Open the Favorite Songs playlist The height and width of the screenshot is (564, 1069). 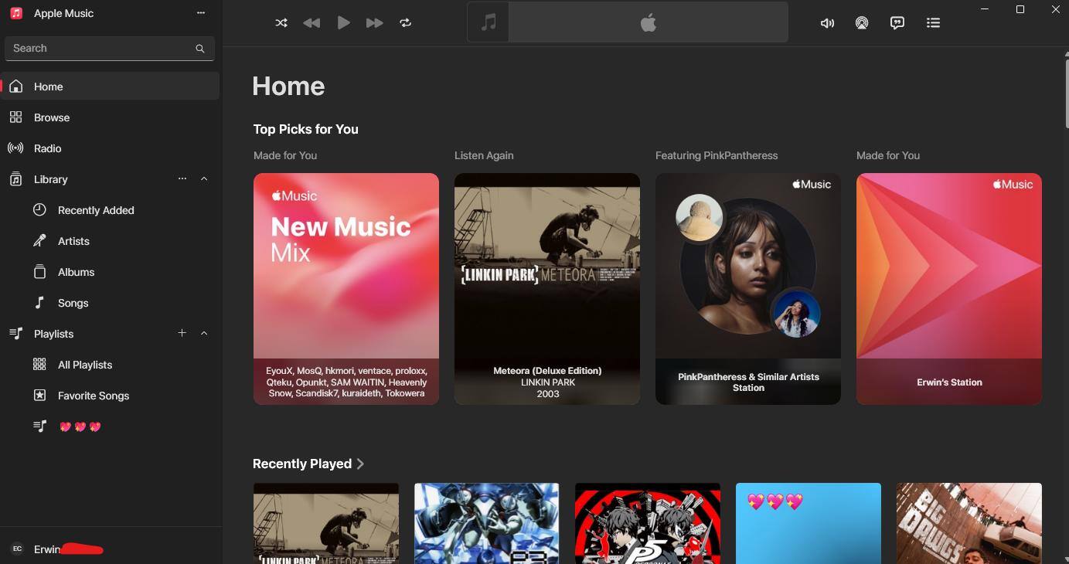coord(93,396)
